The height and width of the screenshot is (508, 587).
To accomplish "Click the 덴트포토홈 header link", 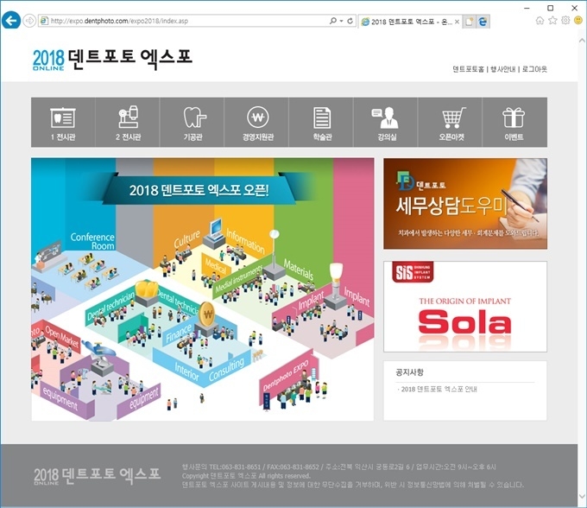I will pyautogui.click(x=469, y=69).
